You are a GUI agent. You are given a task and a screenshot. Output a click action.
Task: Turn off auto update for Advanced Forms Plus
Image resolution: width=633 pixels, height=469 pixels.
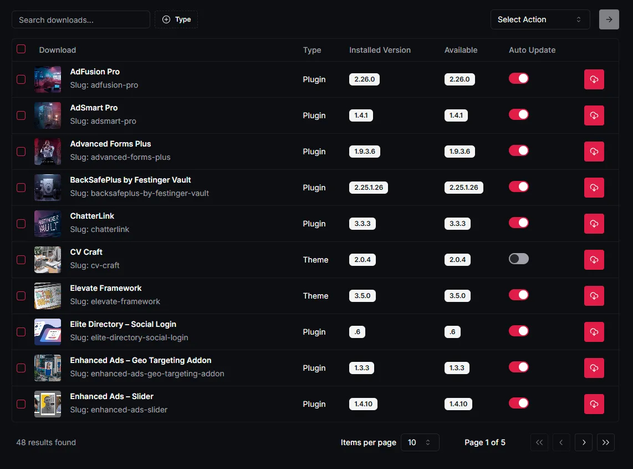(518, 150)
